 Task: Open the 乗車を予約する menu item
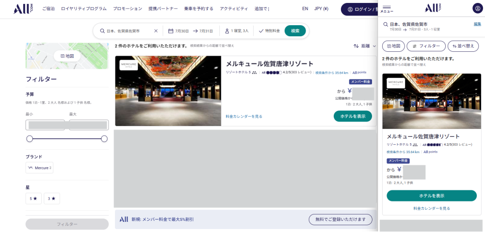click(x=198, y=9)
